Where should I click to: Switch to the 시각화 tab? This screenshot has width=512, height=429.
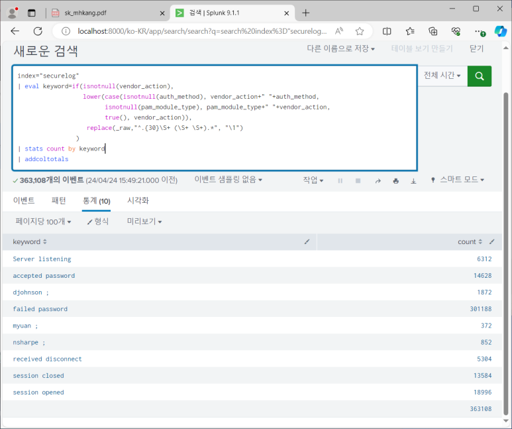tap(138, 200)
